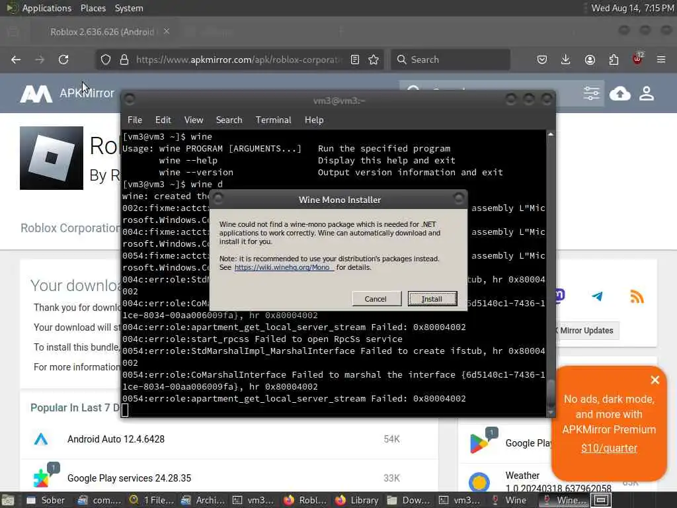Open the terminal Help menu
677x508 pixels.
click(x=314, y=120)
